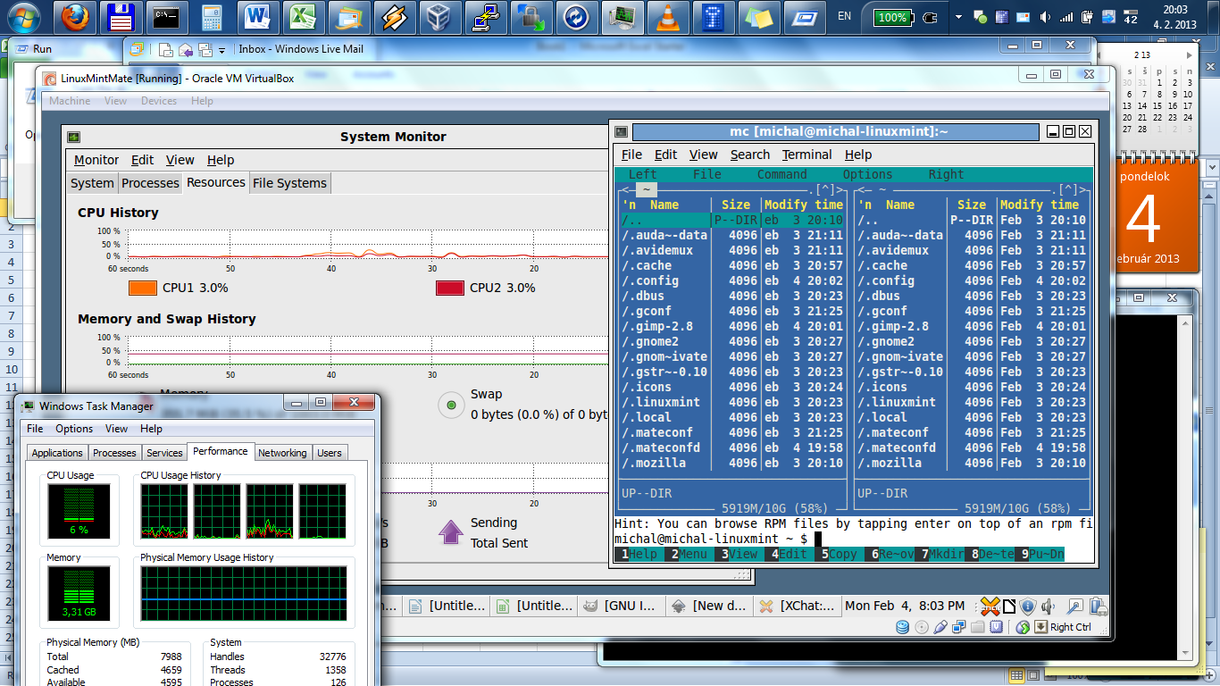Screen dimensions: 1220x686
Task: Open Task Manager Options menu
Action: pos(74,429)
